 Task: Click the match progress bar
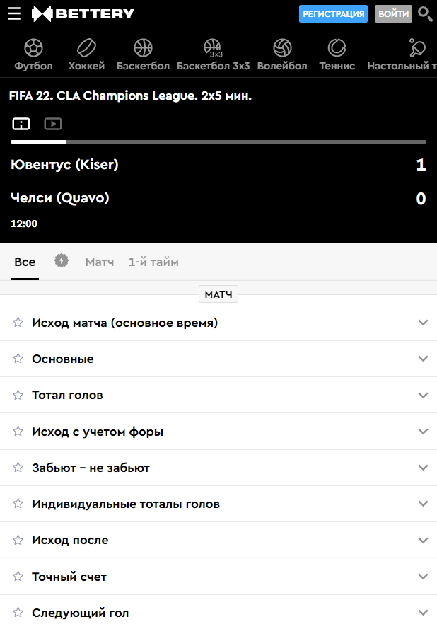point(218,142)
